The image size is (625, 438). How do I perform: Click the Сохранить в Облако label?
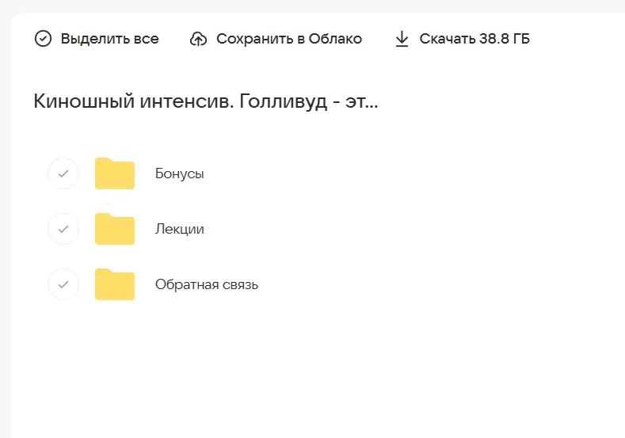288,39
